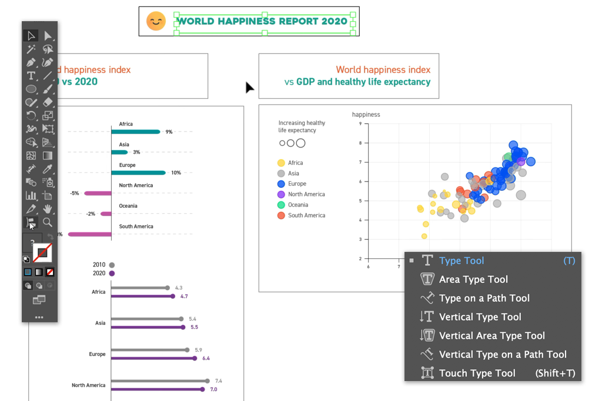Select the Eyedropper tool
602x401 pixels.
click(48, 169)
